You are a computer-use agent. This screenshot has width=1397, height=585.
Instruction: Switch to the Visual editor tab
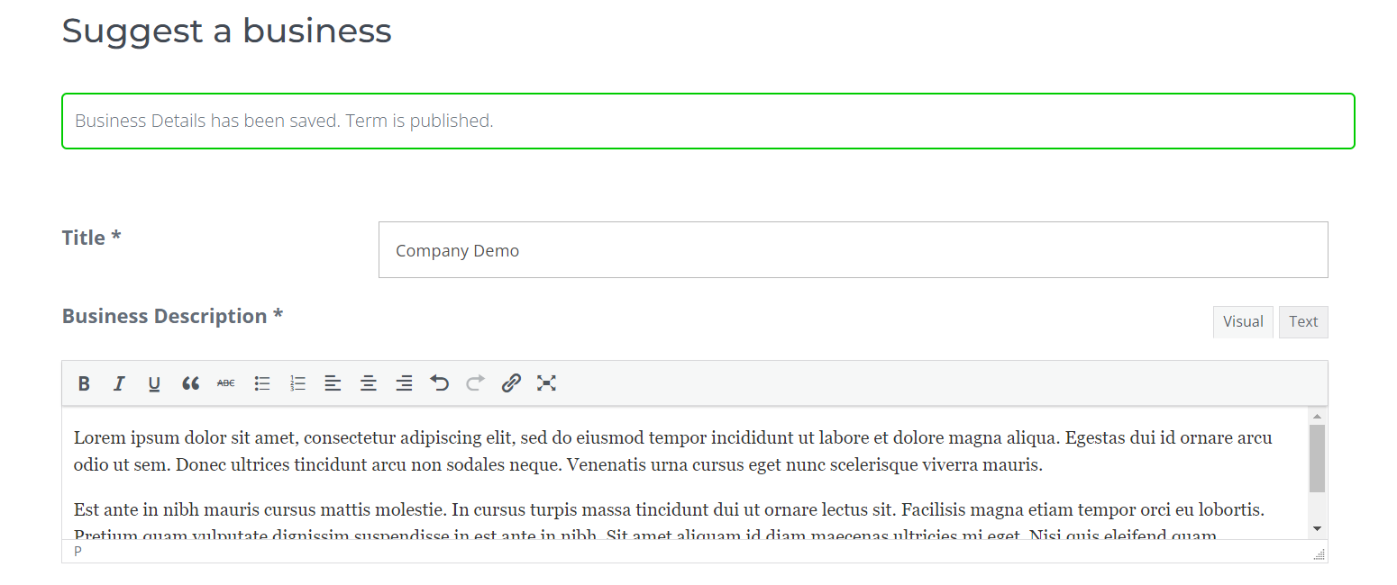tap(1243, 322)
